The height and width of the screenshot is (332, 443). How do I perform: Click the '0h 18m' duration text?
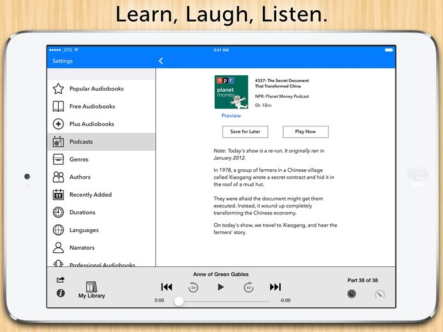[263, 105]
